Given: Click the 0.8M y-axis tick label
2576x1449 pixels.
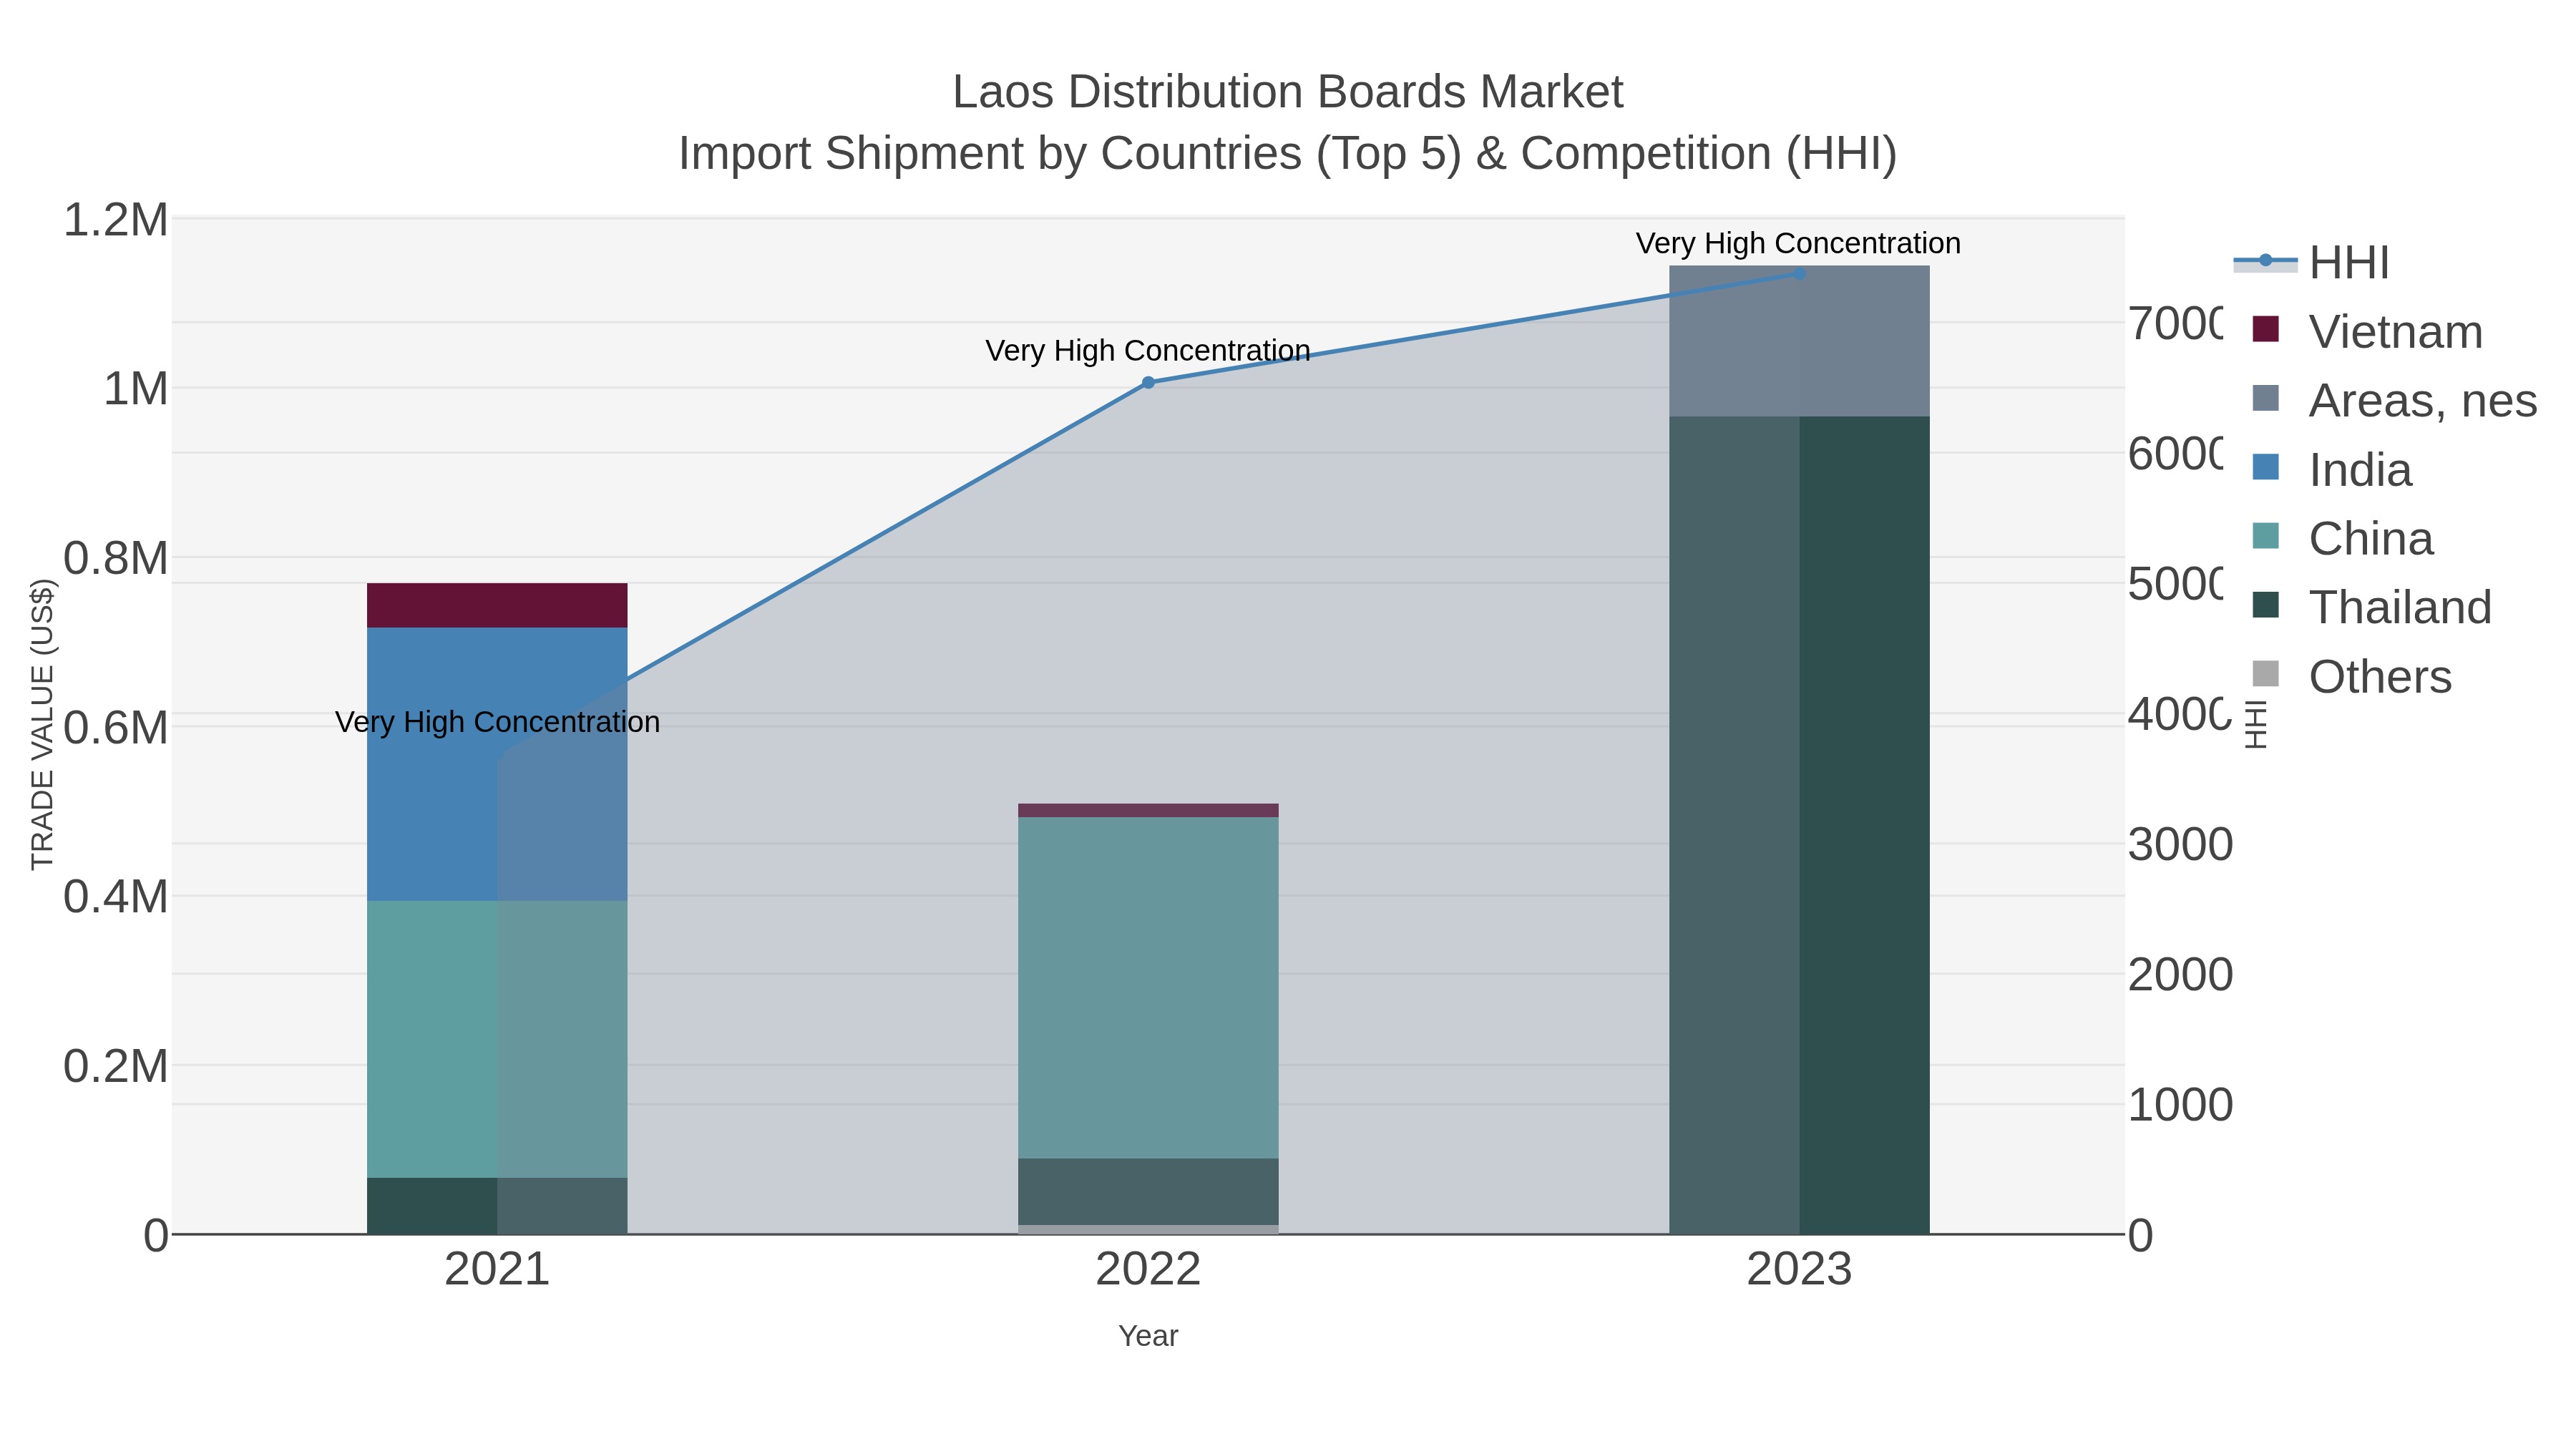Looking at the screenshot, I should point(116,558).
